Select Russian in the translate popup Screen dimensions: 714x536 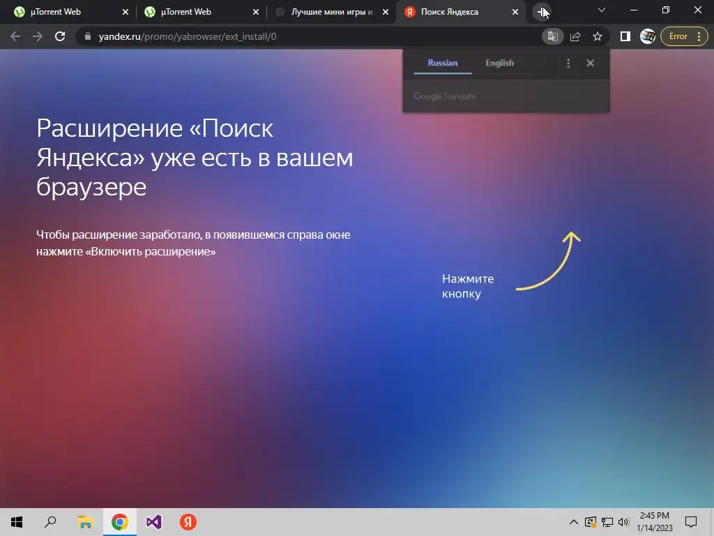tap(443, 63)
